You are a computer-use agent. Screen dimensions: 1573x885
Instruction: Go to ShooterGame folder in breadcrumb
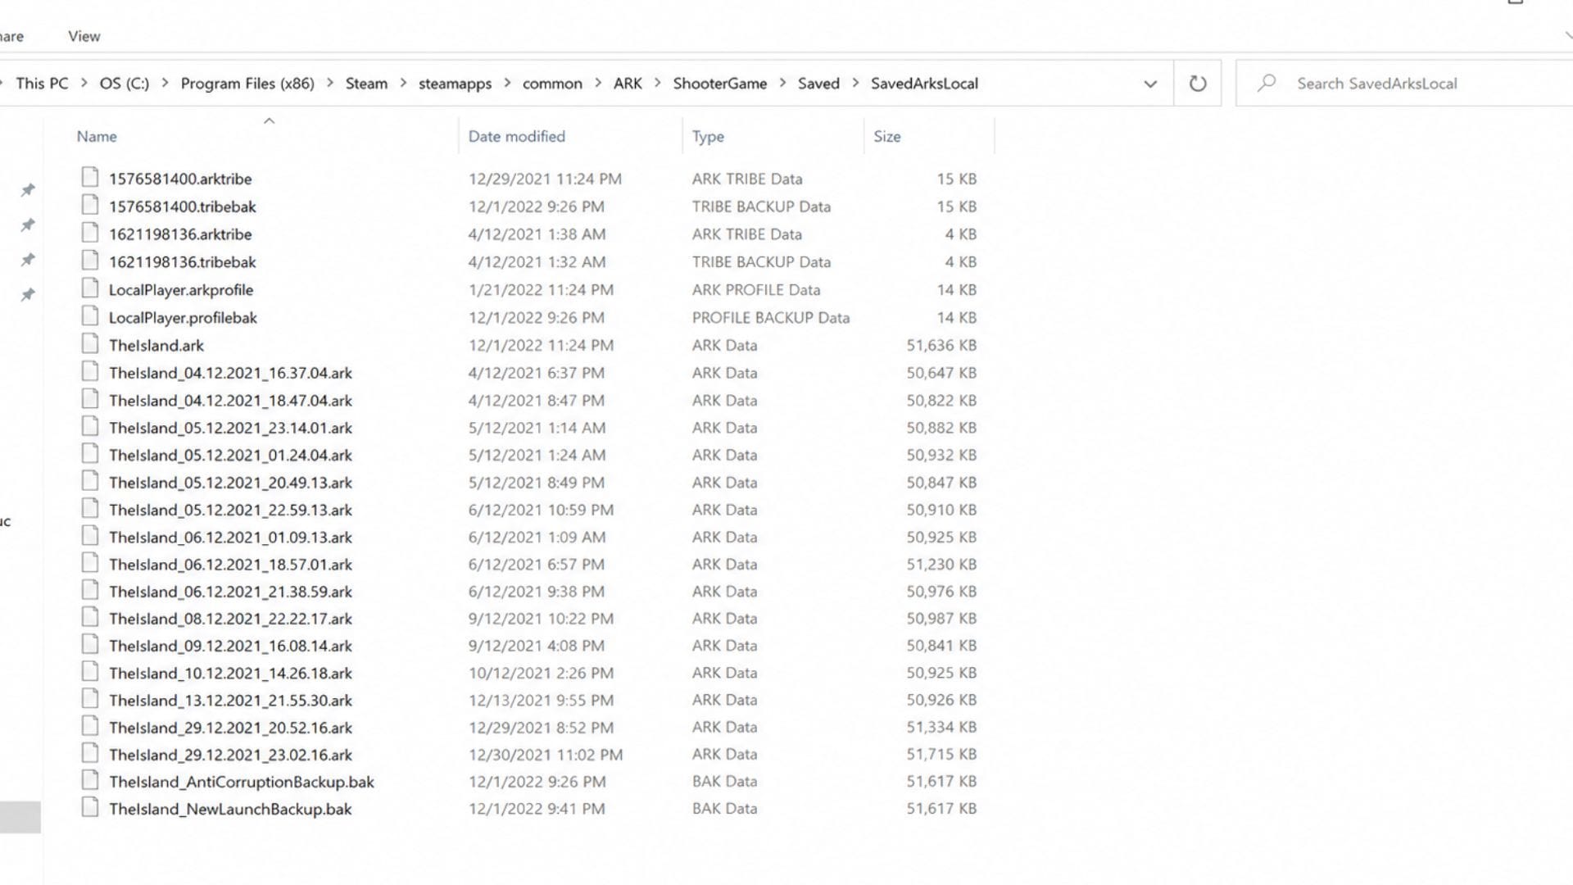pos(720,84)
